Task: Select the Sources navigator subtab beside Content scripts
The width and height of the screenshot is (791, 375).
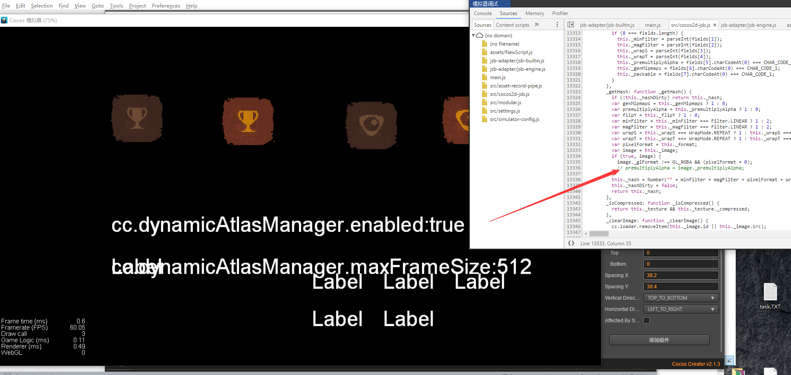Action: coord(482,25)
